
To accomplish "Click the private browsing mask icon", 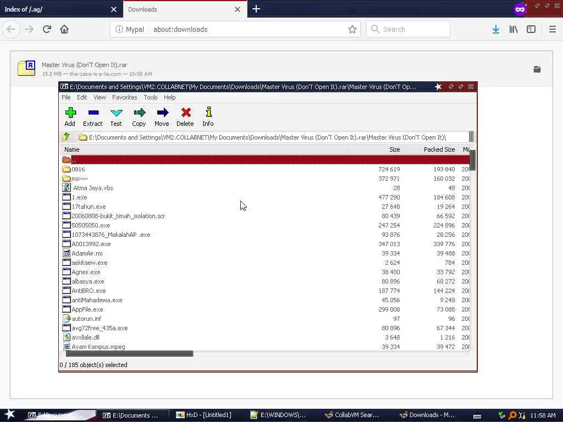I will pyautogui.click(x=520, y=9).
